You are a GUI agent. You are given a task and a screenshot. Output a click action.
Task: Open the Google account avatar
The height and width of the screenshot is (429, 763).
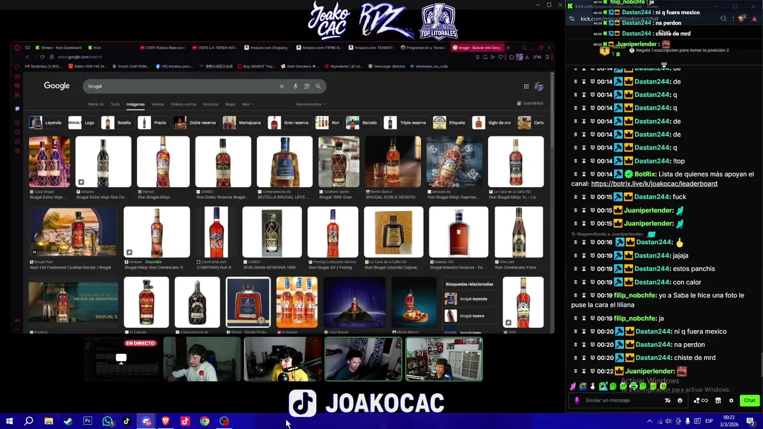[539, 86]
